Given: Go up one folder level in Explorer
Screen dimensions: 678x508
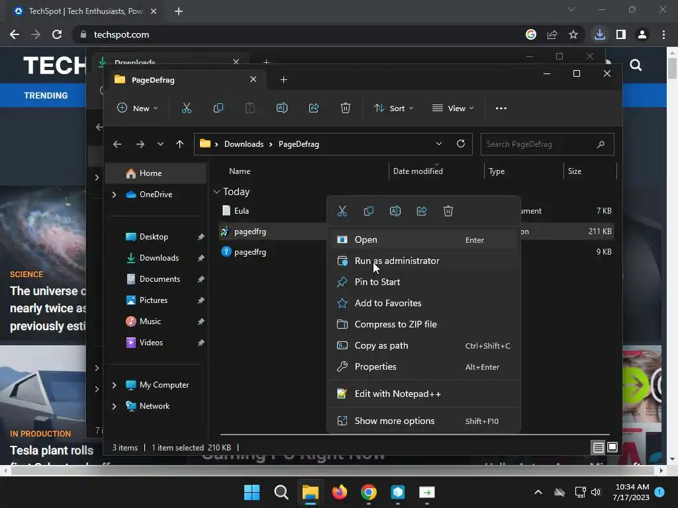Looking at the screenshot, I should click(180, 144).
